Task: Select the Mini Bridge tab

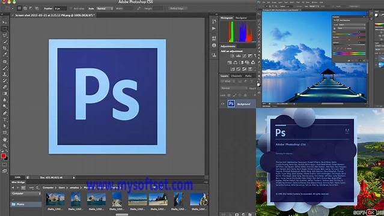Action: point(18,182)
